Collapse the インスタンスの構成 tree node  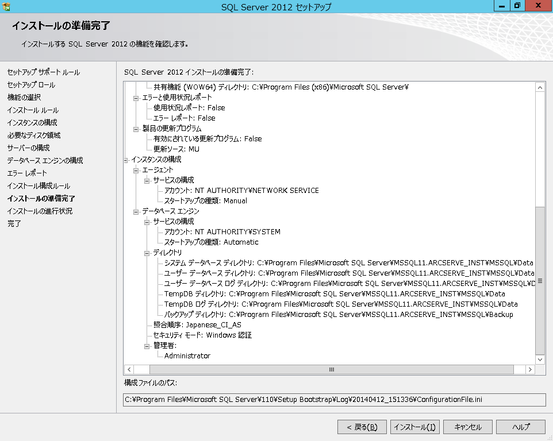pyautogui.click(x=125, y=160)
